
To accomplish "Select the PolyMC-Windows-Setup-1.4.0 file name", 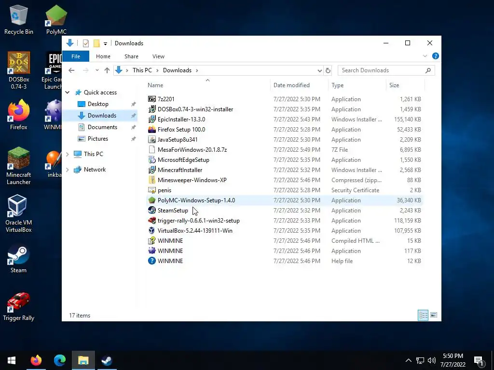I will [x=196, y=200].
